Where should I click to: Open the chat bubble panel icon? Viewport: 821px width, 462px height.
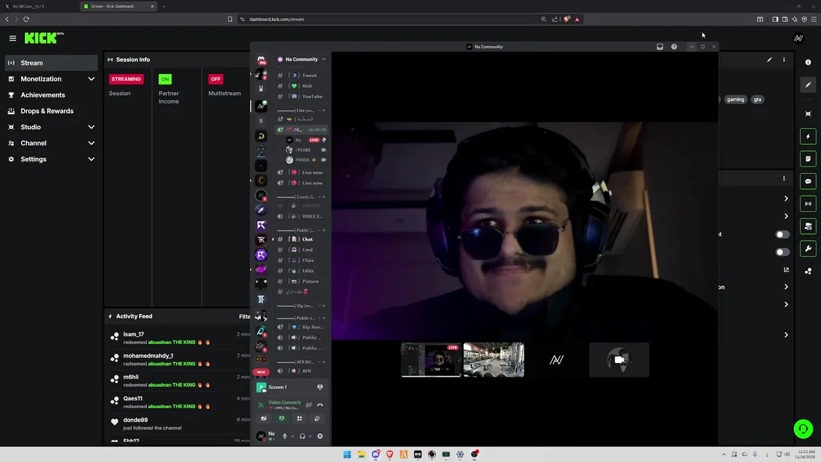pos(808,182)
